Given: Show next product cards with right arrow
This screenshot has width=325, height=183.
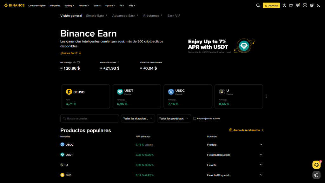Looking at the screenshot, I should pos(267,97).
